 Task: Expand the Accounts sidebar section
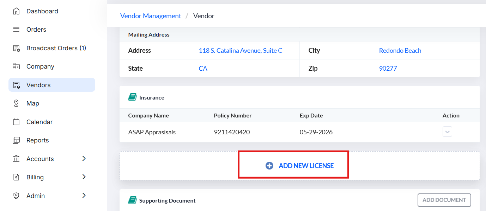pyautogui.click(x=84, y=159)
